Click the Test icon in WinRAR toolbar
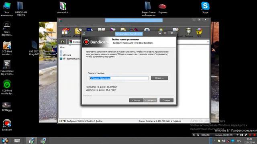 (x=90, y=30)
